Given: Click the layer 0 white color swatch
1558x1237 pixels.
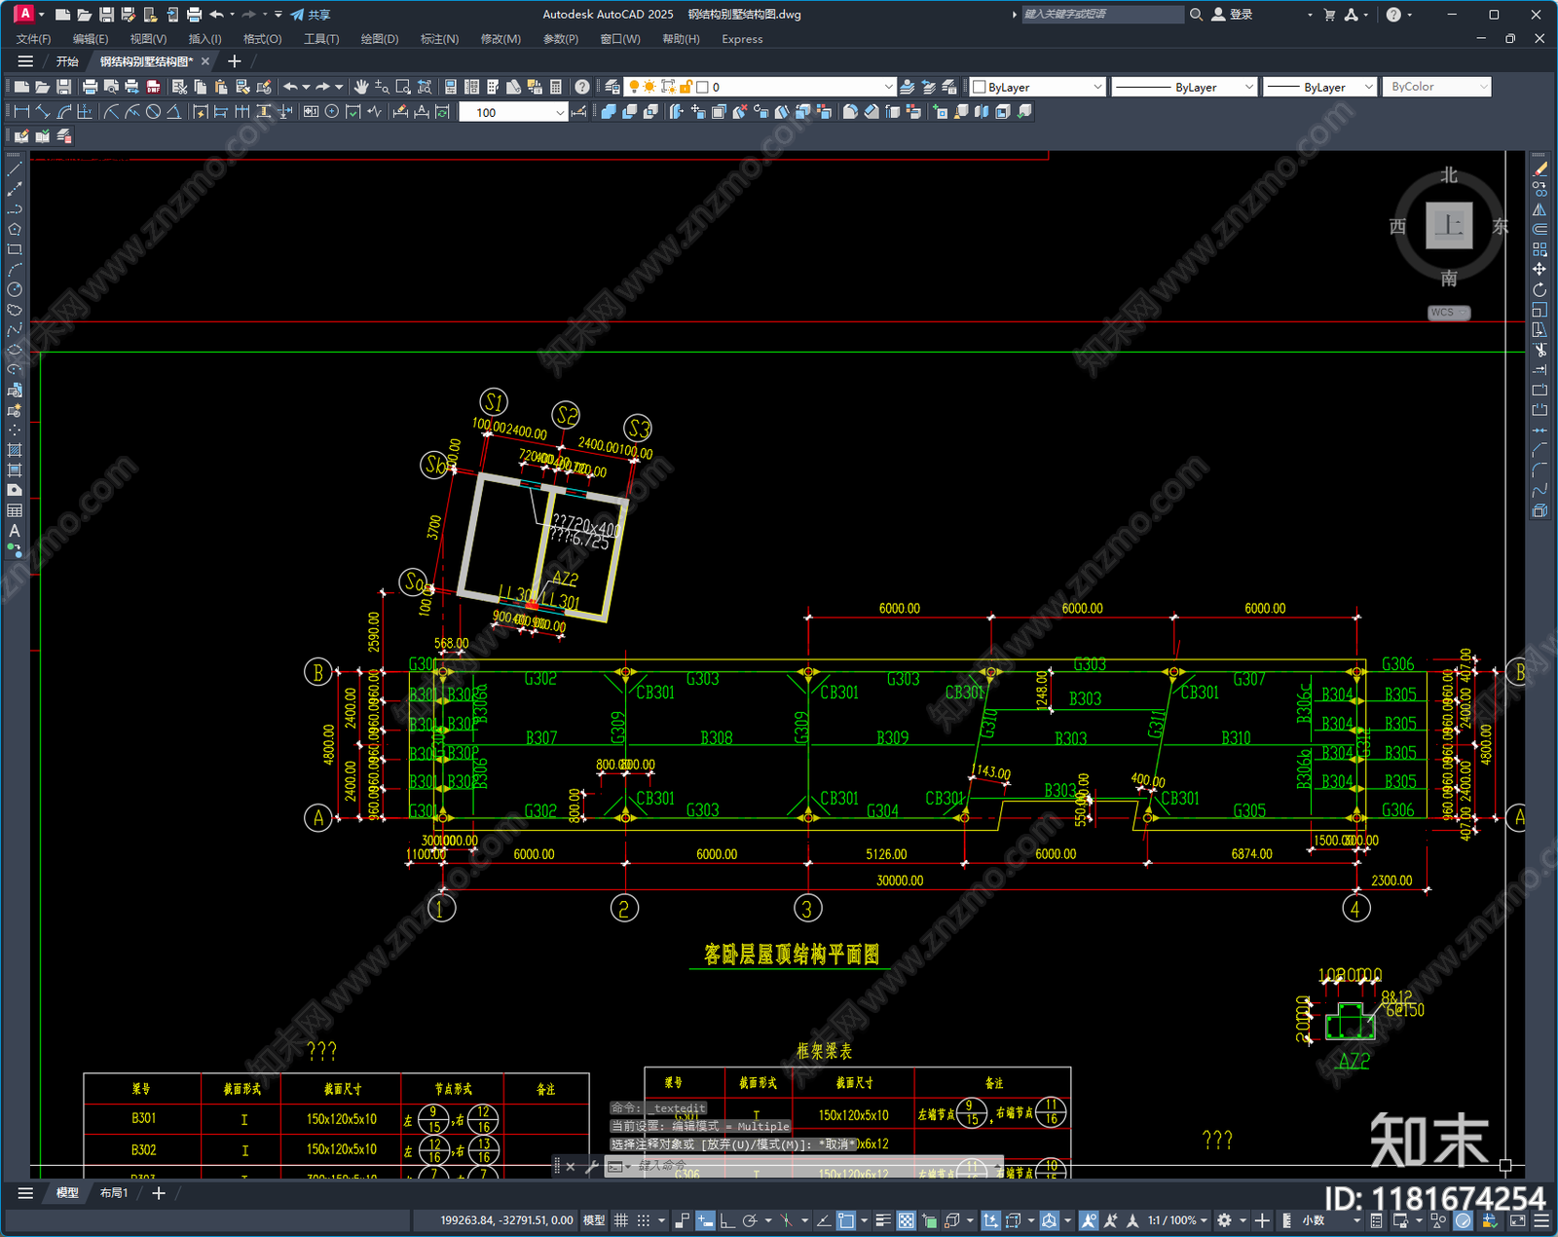Looking at the screenshot, I should (702, 87).
